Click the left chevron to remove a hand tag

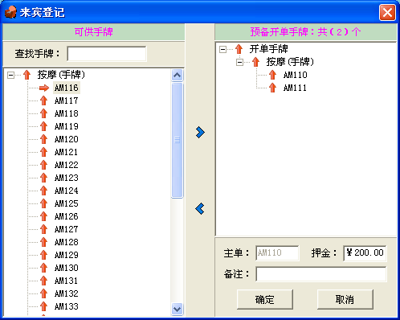pos(200,209)
